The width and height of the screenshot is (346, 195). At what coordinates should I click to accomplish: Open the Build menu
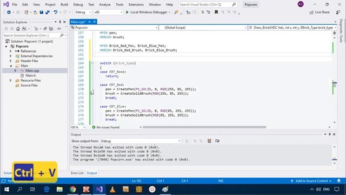(x=64, y=4)
